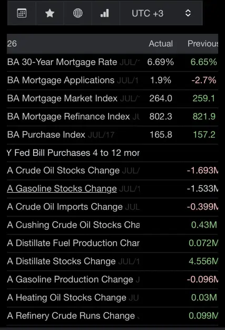Open Heating Oil Stocks Change event
The height and width of the screenshot is (330, 225).
(x=112, y=298)
